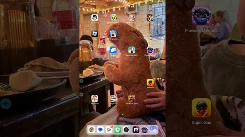Open the green shield security app
The height and width of the screenshot is (137, 245).
point(118,130)
